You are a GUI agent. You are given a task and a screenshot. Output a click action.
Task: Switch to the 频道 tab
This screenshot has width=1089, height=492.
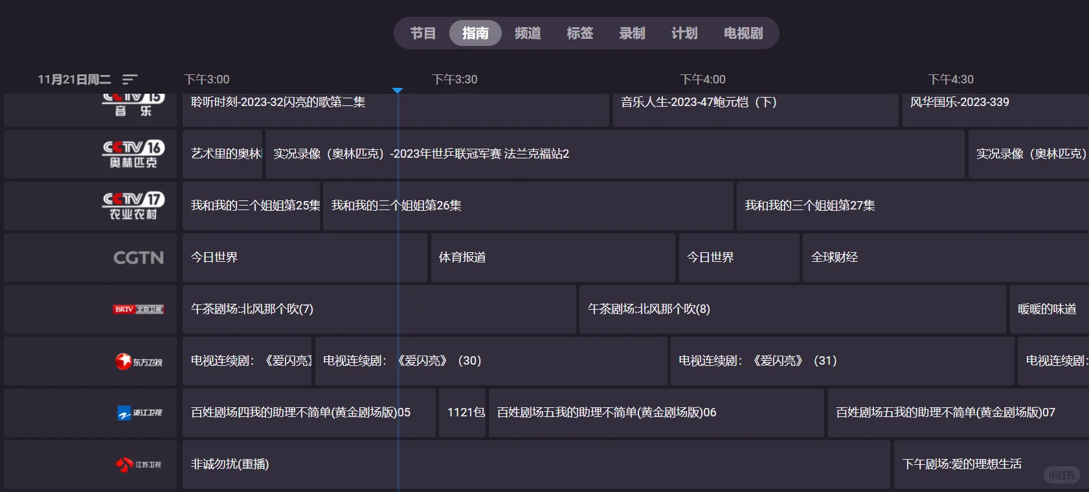coord(528,33)
